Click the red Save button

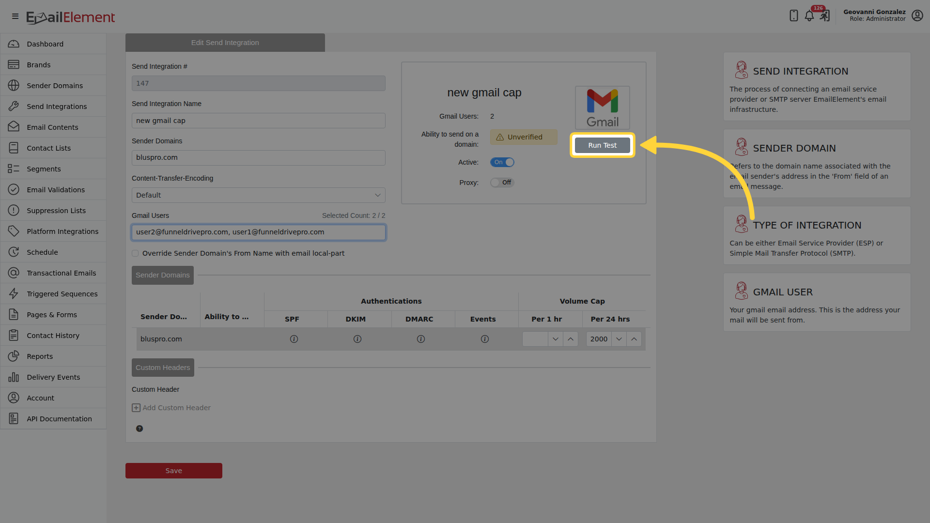point(174,471)
